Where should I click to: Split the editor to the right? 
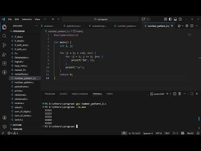pyautogui.click(x=192, y=26)
